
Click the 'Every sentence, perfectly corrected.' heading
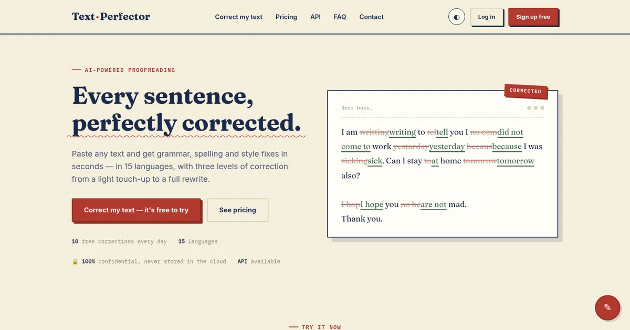(186, 109)
